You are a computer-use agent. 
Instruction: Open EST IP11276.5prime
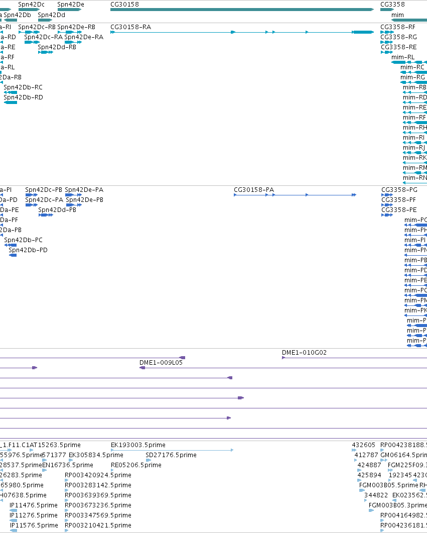[34, 515]
